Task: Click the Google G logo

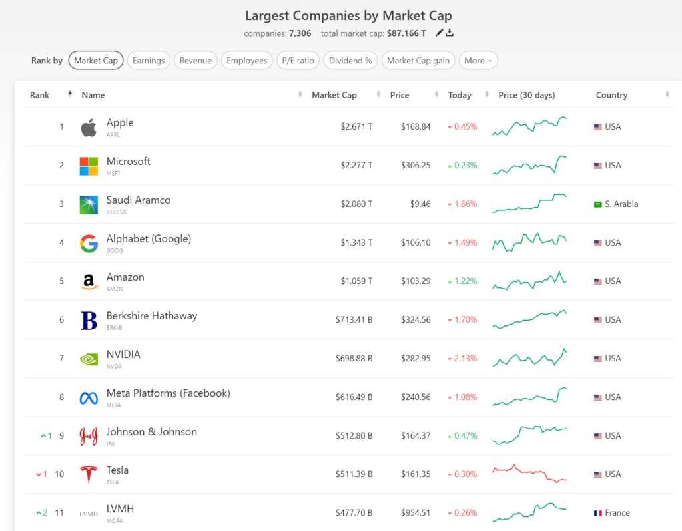Action: click(89, 244)
